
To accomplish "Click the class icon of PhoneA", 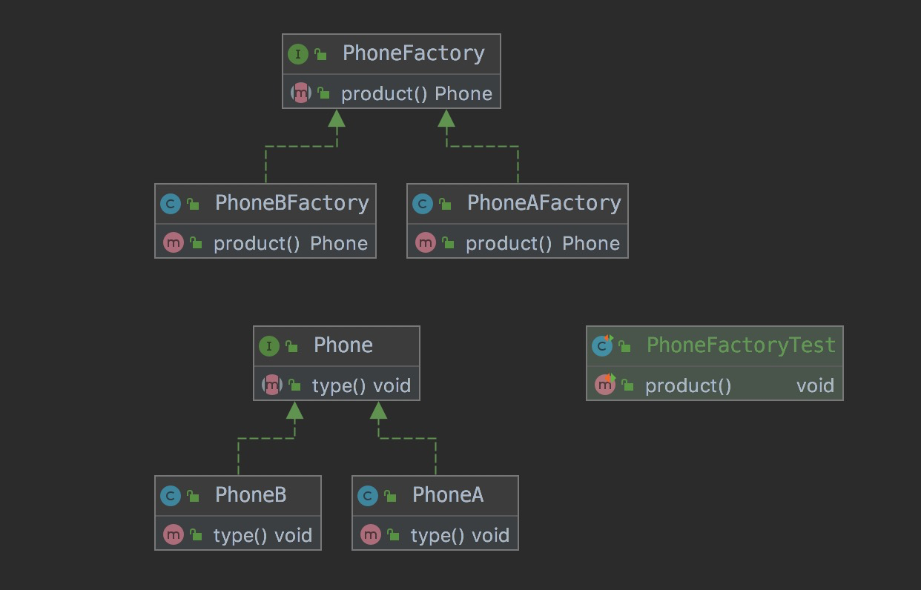I will (368, 496).
